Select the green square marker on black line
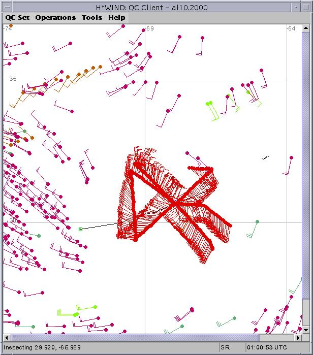Screen dimensions: 313x355 pyautogui.click(x=80, y=230)
